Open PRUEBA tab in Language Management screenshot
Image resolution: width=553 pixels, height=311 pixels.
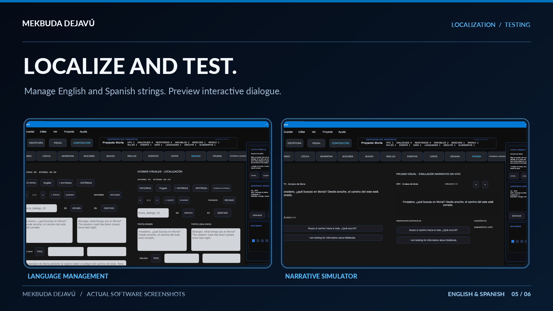pyautogui.click(x=217, y=156)
